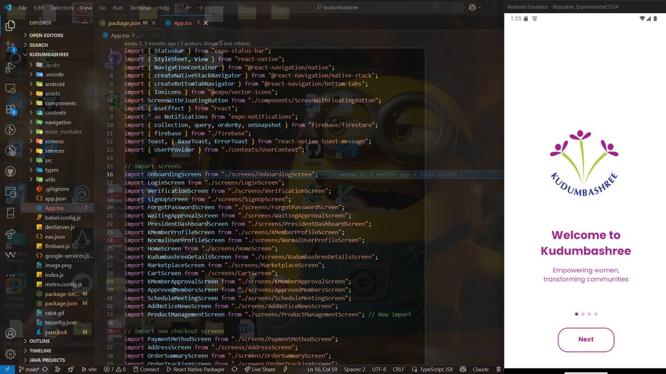
Task: Click the remote window indicator in status bar
Action: point(7,369)
